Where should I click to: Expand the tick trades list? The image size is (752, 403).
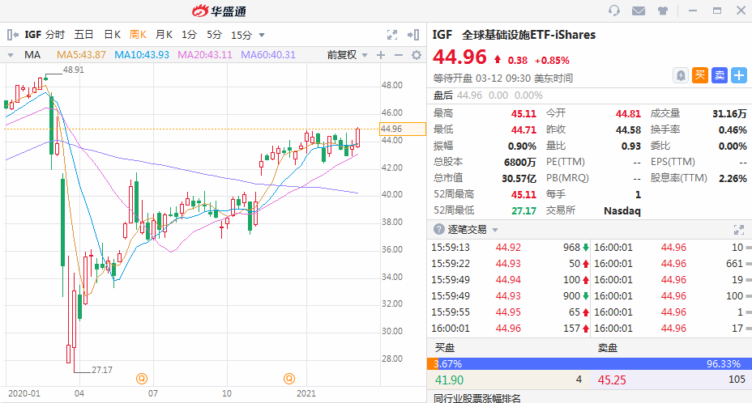(x=739, y=230)
